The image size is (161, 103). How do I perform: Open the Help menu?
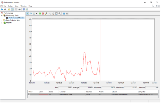[x=30, y=6]
